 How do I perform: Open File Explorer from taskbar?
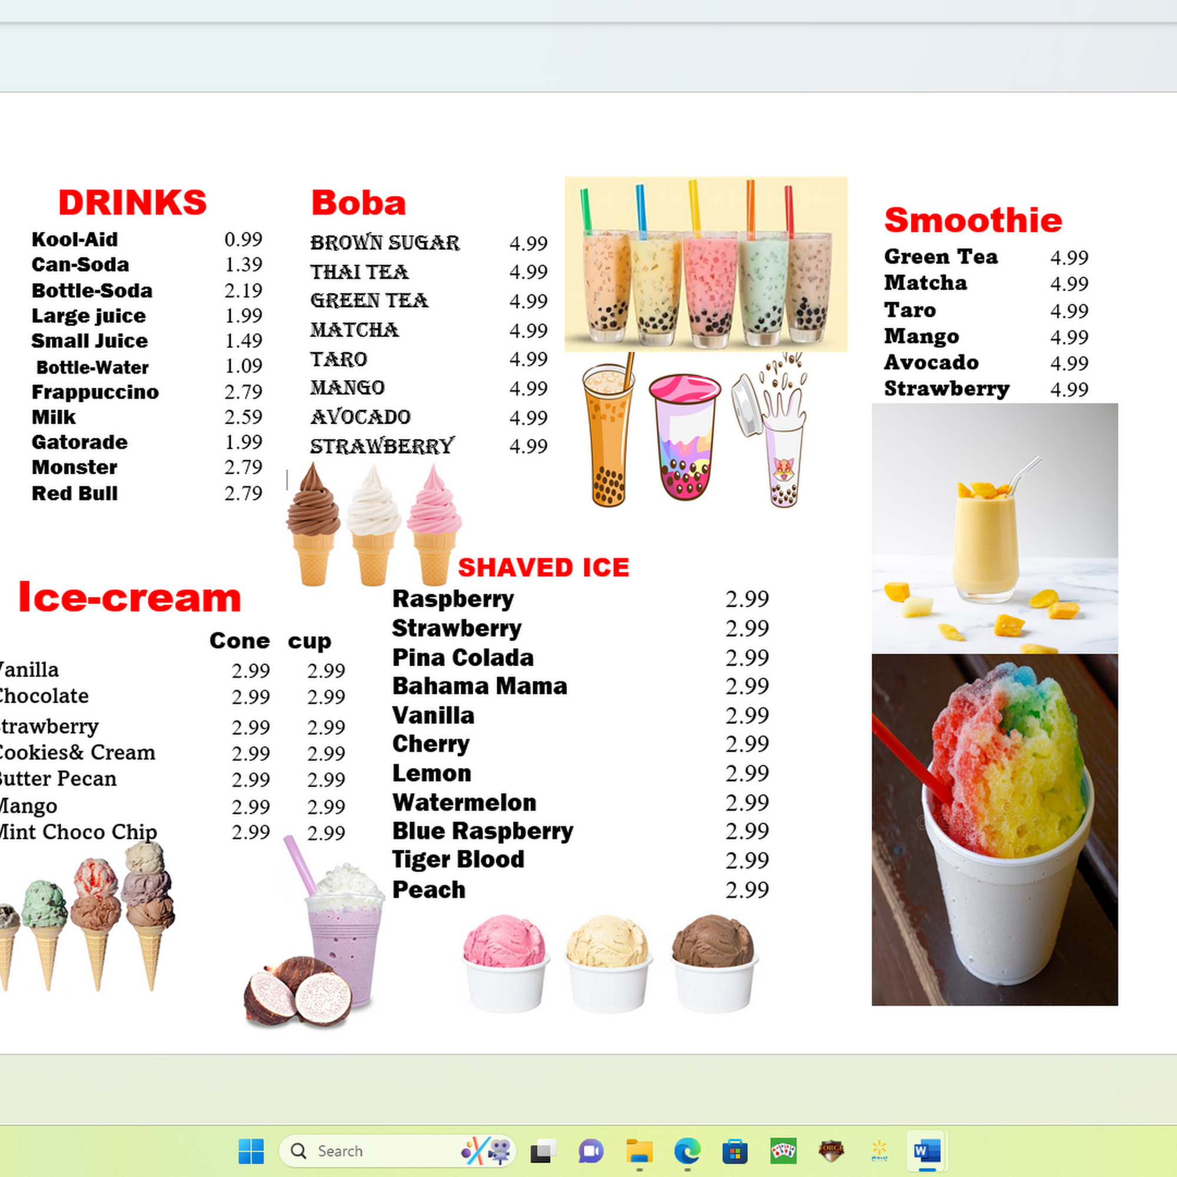tap(639, 1151)
